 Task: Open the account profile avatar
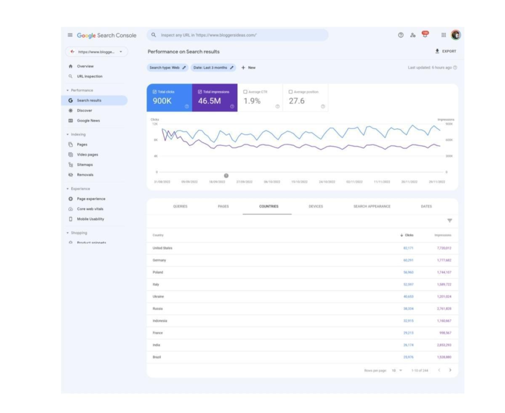pos(456,35)
